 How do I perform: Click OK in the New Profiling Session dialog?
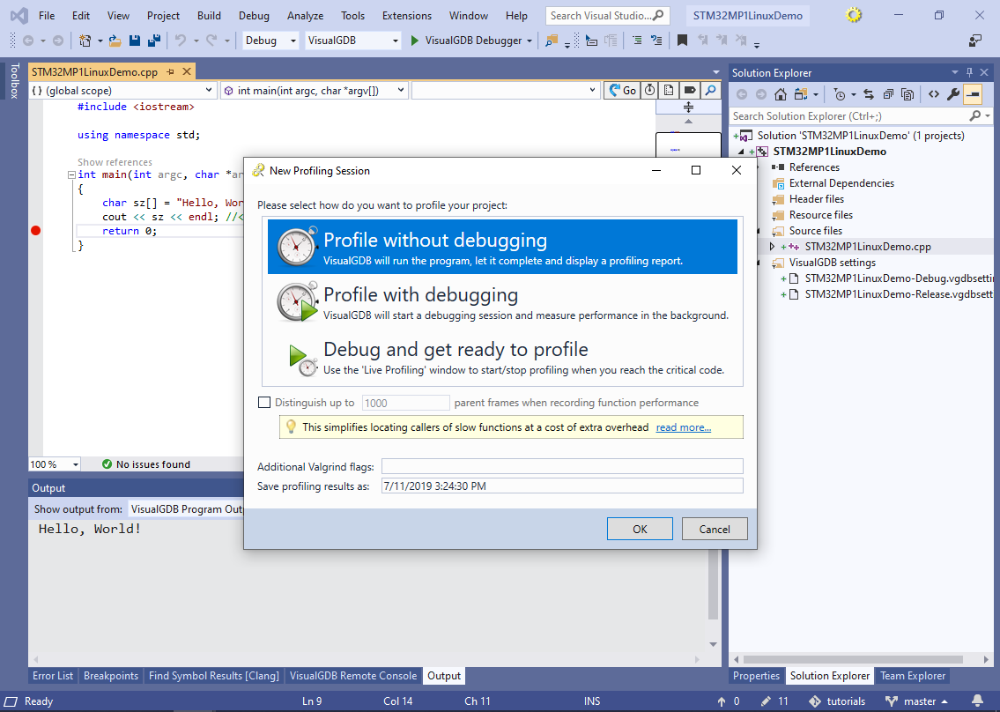click(x=640, y=529)
